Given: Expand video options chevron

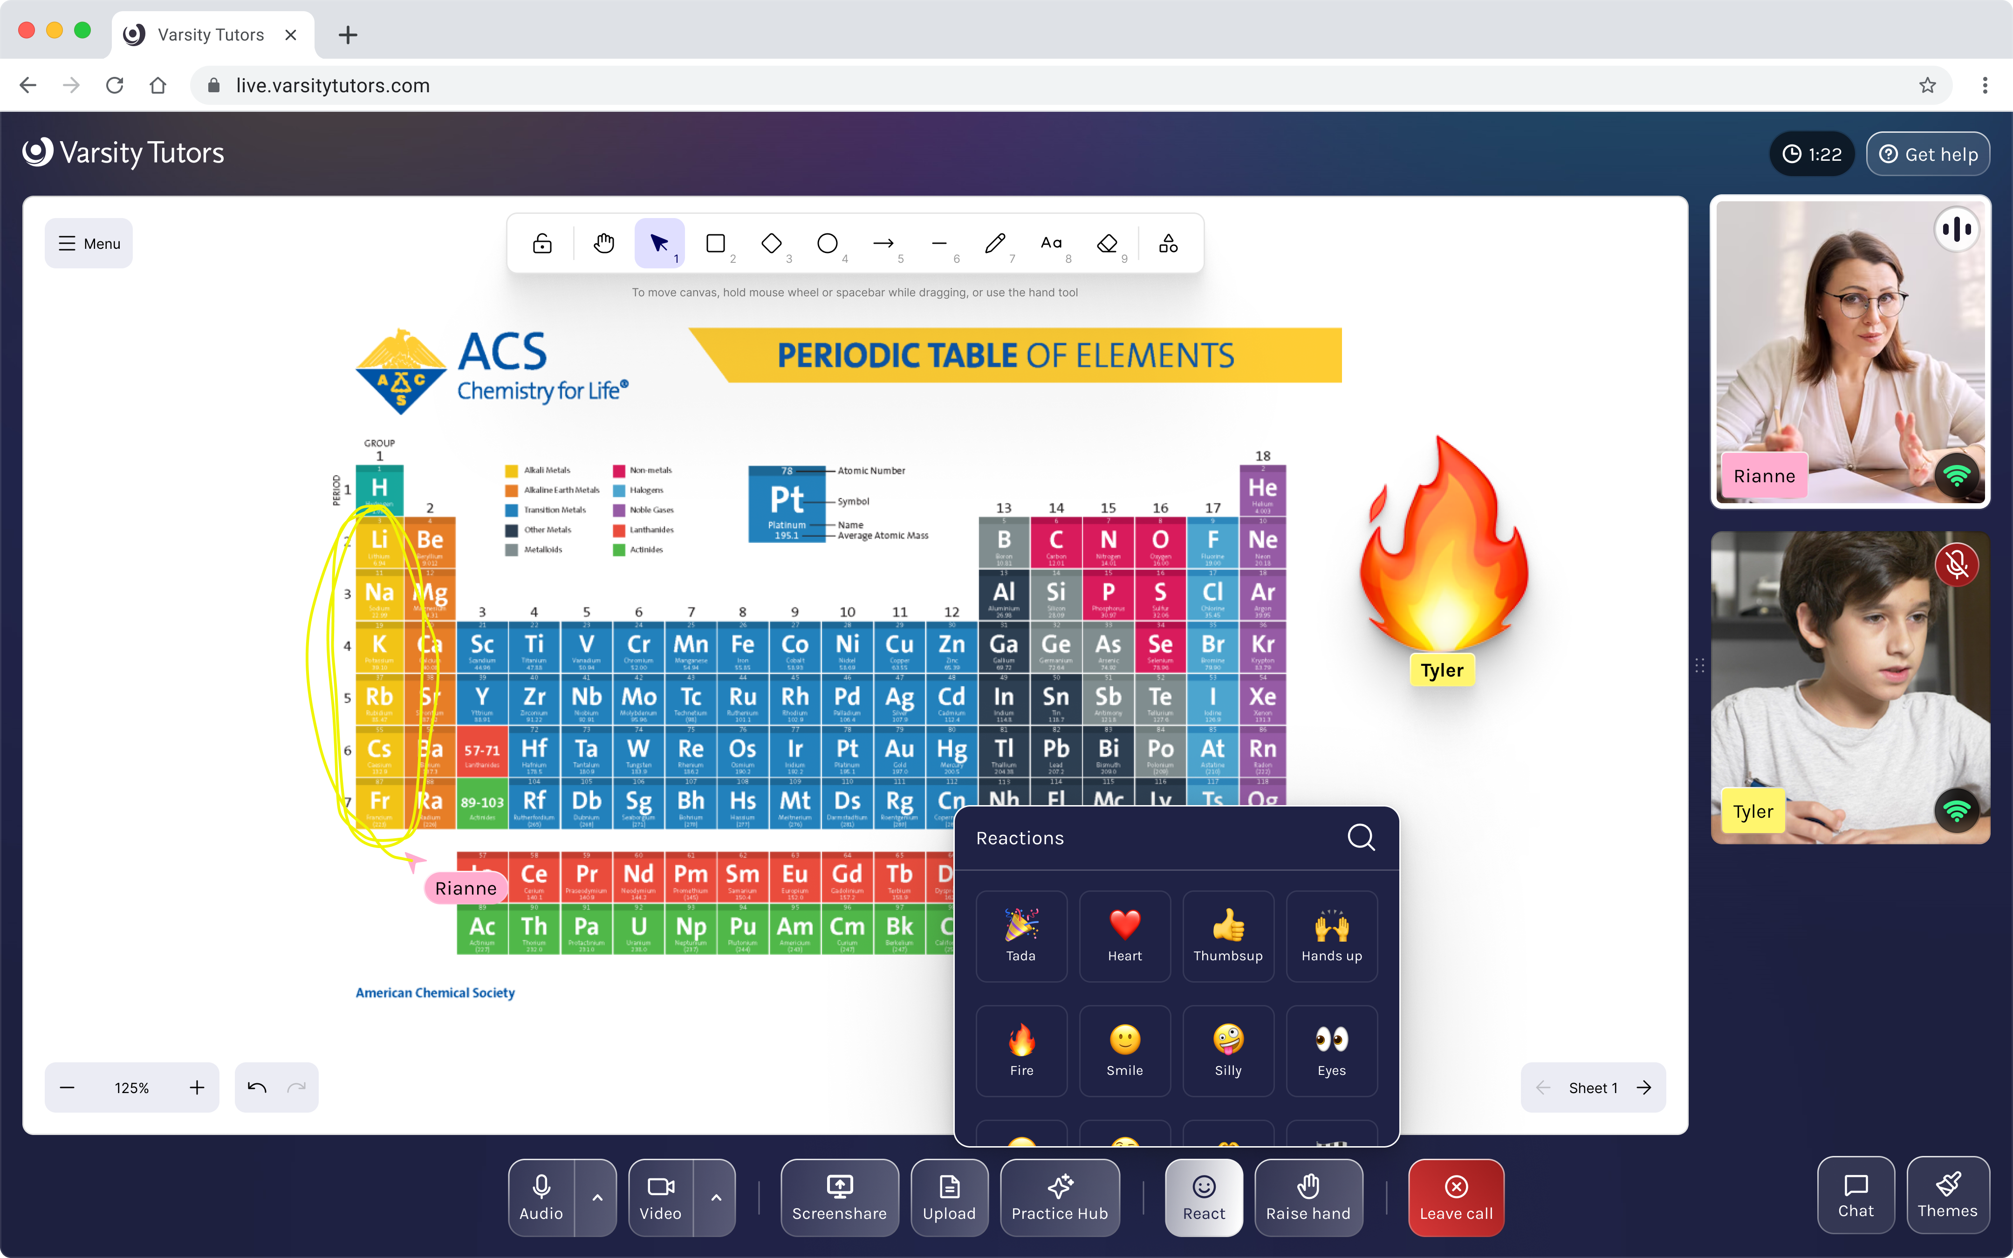Looking at the screenshot, I should coord(716,1197).
